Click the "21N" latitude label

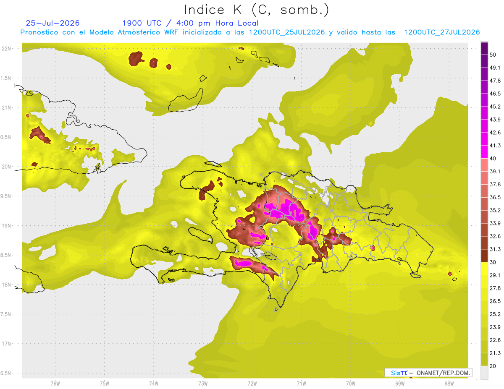(6, 107)
